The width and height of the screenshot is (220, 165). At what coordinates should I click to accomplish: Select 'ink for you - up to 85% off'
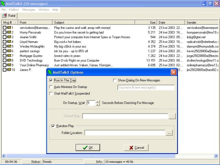click(71, 51)
